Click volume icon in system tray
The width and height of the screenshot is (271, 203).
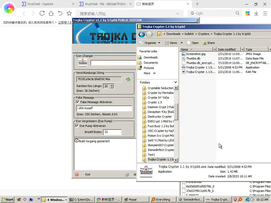252,200
